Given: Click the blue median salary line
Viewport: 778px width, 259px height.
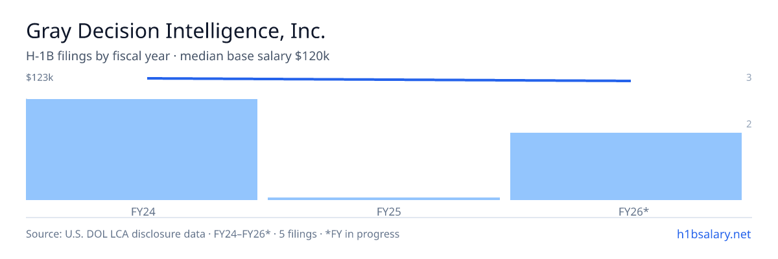Looking at the screenshot, I should [x=389, y=80].
